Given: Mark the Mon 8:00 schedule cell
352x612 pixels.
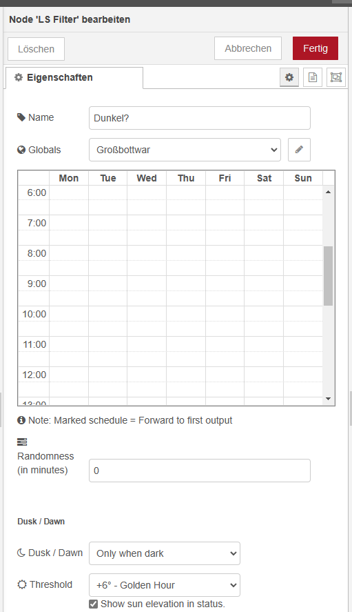Looking at the screenshot, I should tap(69, 253).
